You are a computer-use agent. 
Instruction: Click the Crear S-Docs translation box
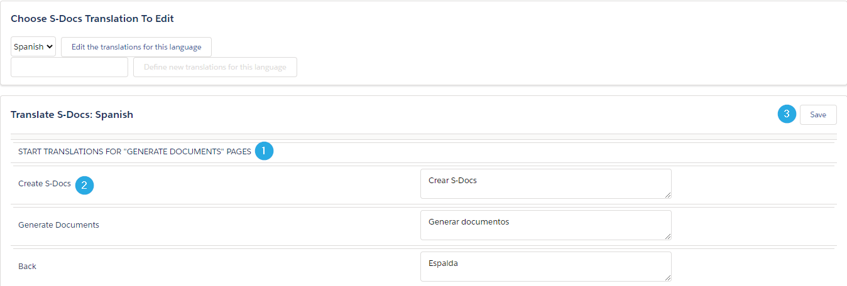pos(545,184)
